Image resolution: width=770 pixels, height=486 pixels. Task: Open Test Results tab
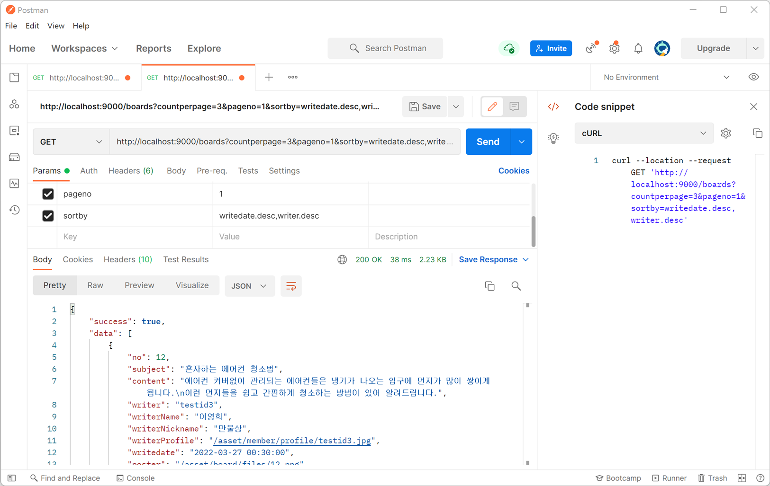coord(186,259)
